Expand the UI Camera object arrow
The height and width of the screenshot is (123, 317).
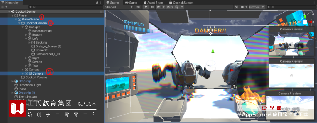(23, 73)
